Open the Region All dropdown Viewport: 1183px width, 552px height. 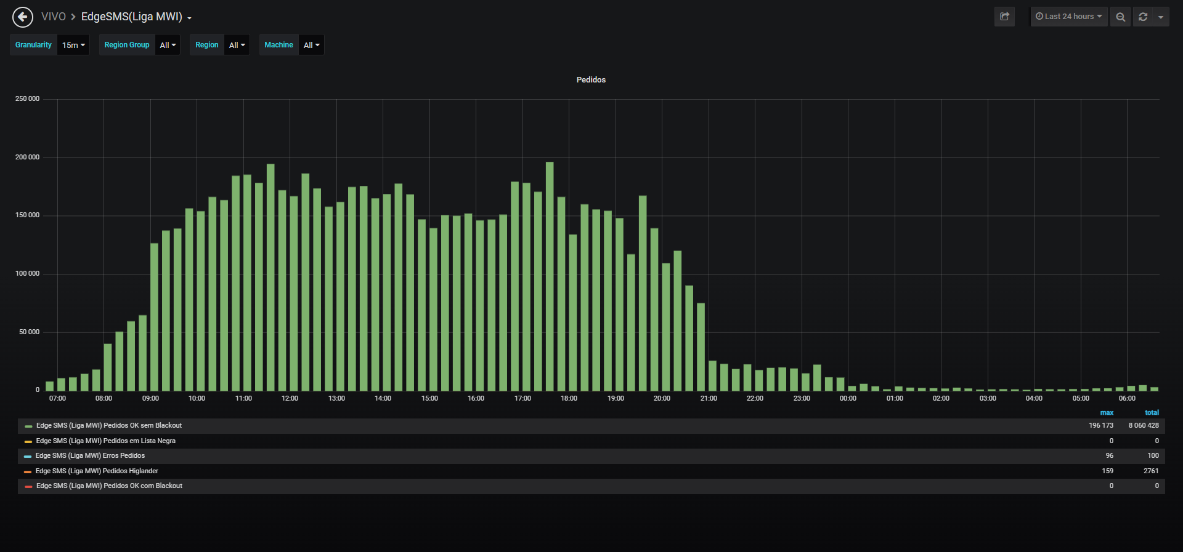[x=237, y=45]
